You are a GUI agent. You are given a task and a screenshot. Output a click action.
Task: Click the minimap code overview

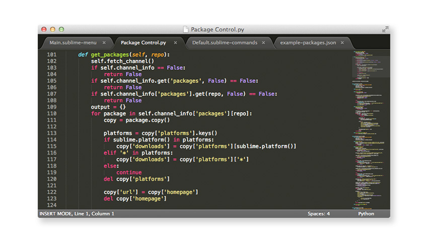pos(371,130)
